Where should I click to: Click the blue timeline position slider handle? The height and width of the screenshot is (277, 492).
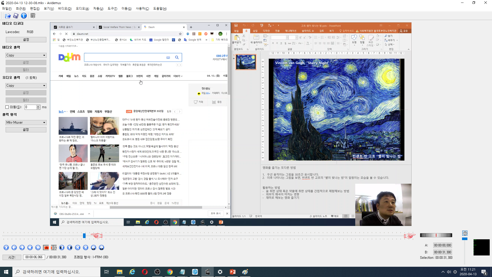[x=84, y=236]
